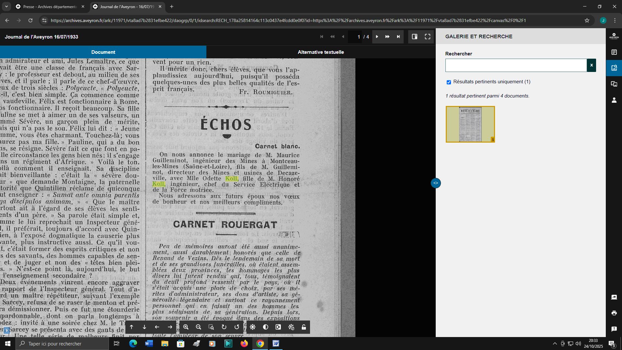Rotate the document counter-clockwise
622x350 pixels.
pos(237,327)
